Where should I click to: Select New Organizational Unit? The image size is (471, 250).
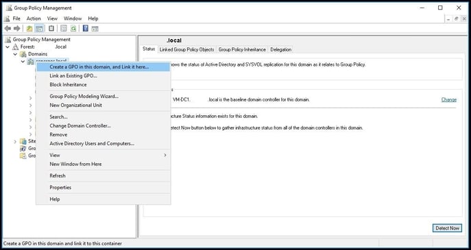tap(103, 105)
